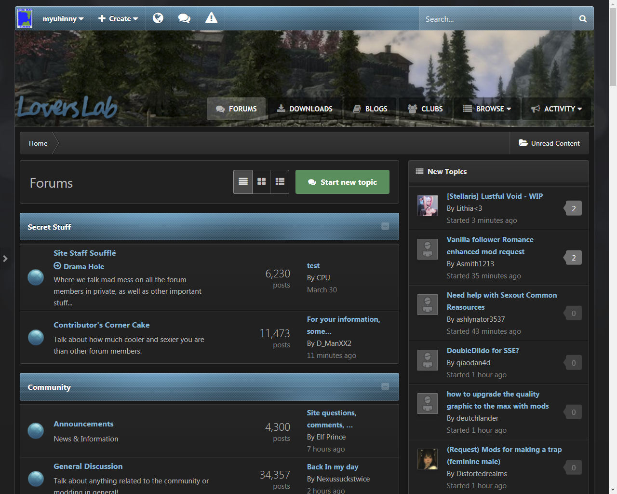The width and height of the screenshot is (617, 494).
Task: Open the globe notifications icon
Action: (158, 18)
